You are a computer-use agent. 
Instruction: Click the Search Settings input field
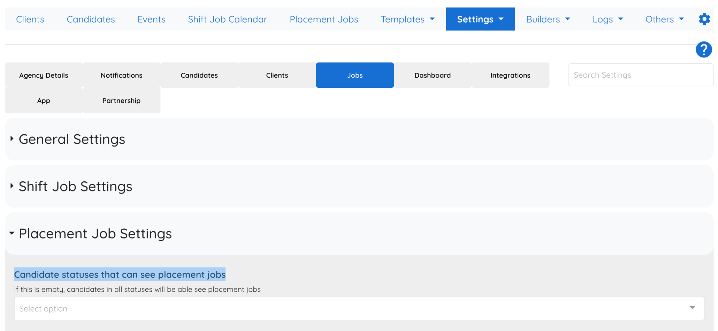[641, 75]
